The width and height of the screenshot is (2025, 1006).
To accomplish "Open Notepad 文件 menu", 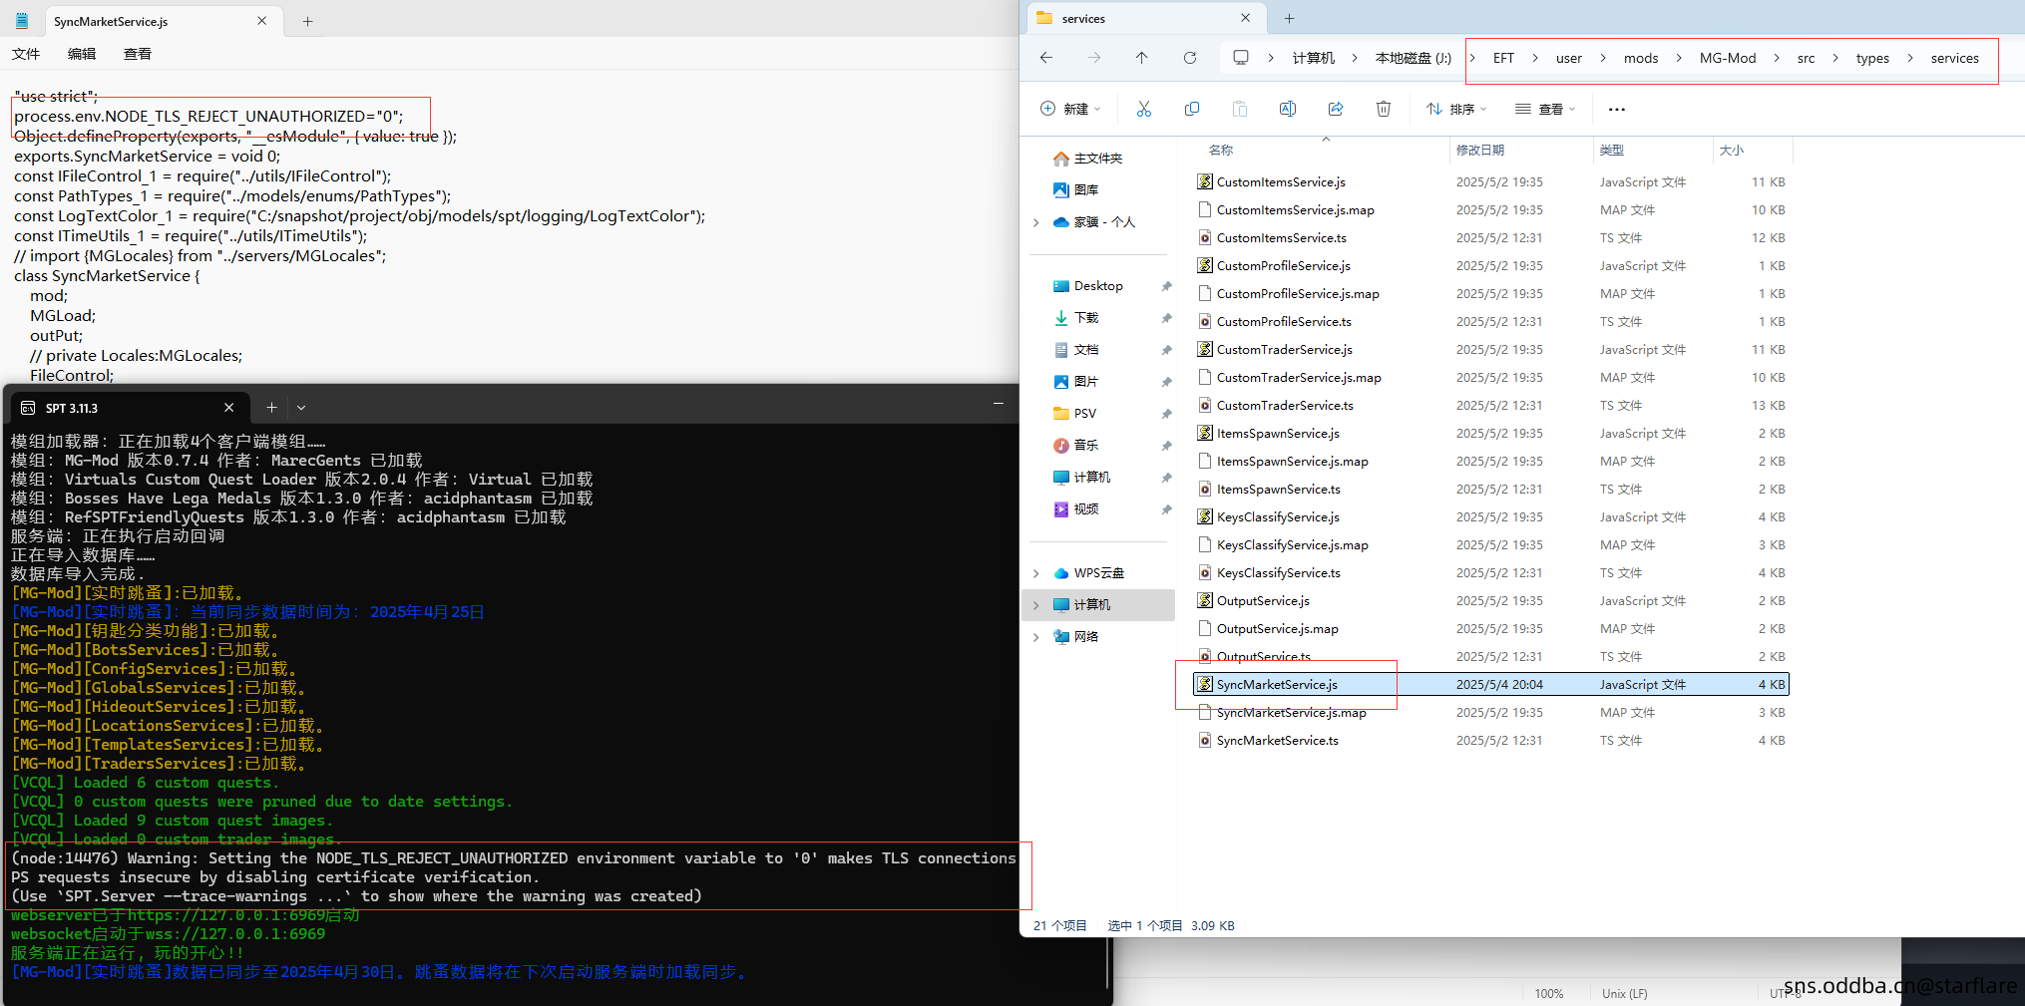I will pos(26,54).
